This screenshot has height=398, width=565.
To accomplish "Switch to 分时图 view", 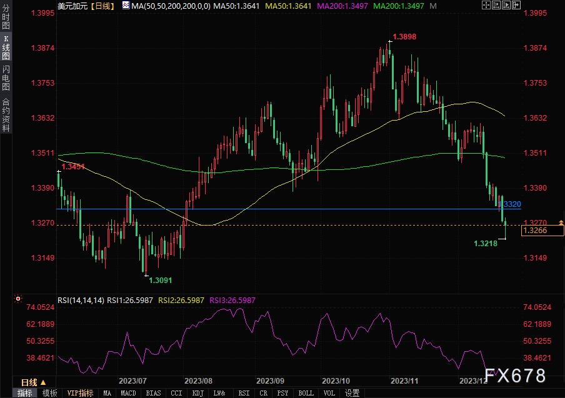I will click(x=6, y=22).
